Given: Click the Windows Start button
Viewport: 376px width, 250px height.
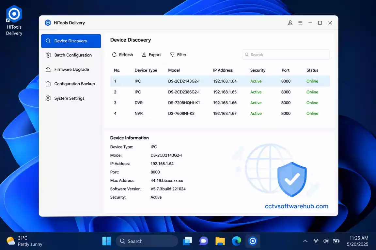Looking at the screenshot, I should 107,241.
